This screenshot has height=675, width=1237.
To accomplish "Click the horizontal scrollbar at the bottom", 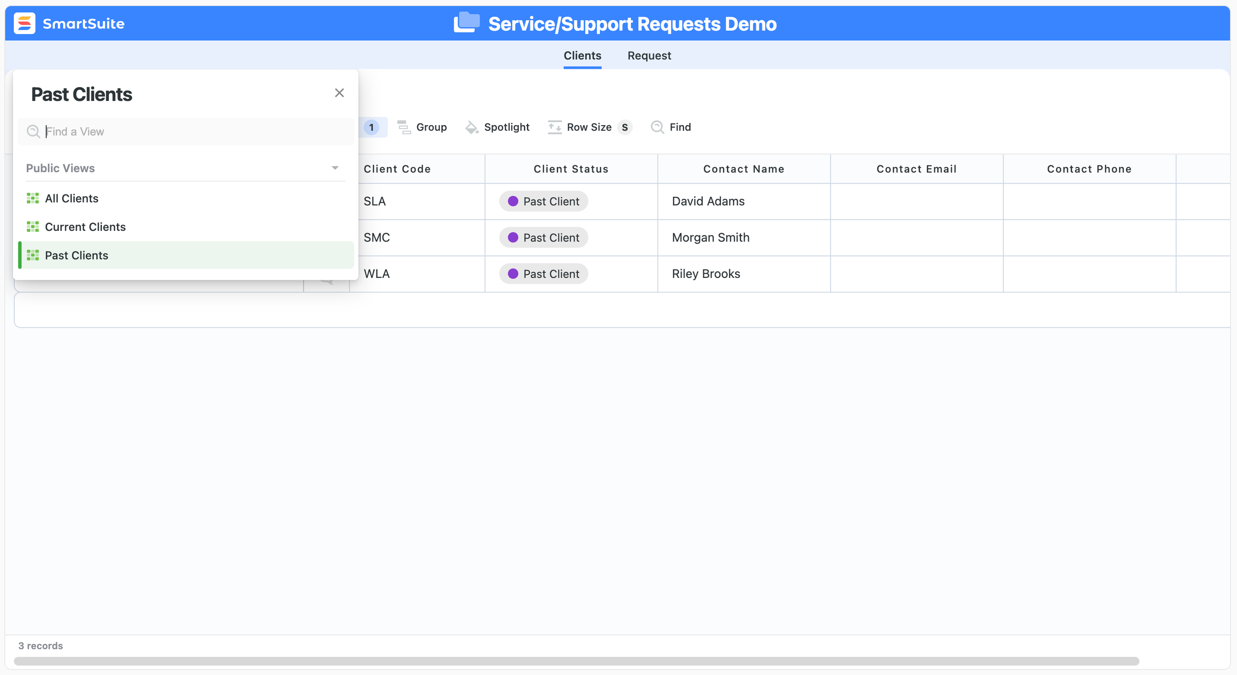I will point(576,661).
